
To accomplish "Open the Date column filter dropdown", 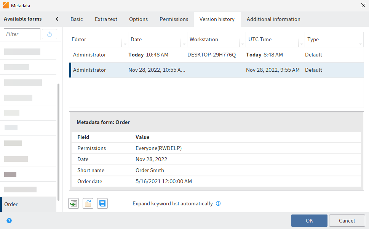I will 184,44.
